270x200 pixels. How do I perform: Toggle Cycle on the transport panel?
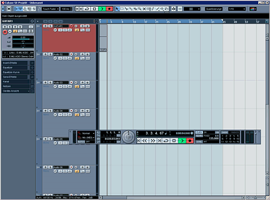pos(166,141)
